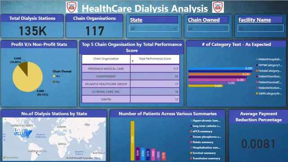Click FistulaCategory... legend item

point(269,71)
